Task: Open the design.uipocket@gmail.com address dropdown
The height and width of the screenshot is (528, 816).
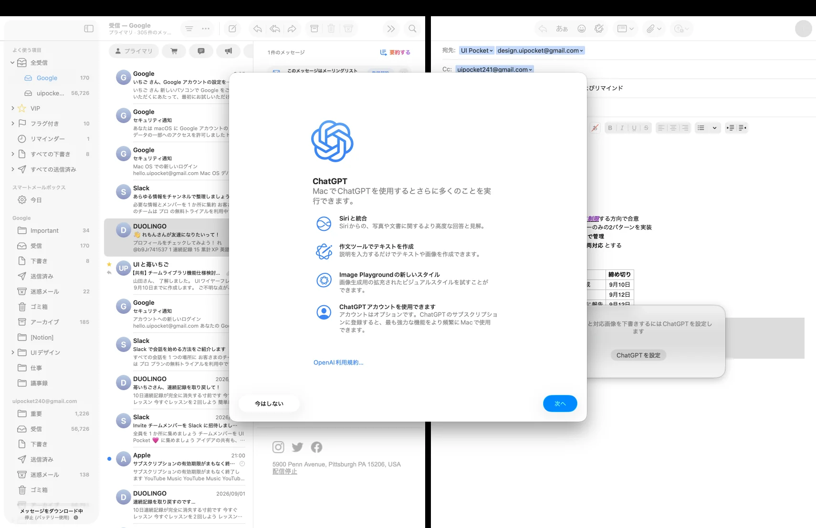Action: (x=540, y=51)
